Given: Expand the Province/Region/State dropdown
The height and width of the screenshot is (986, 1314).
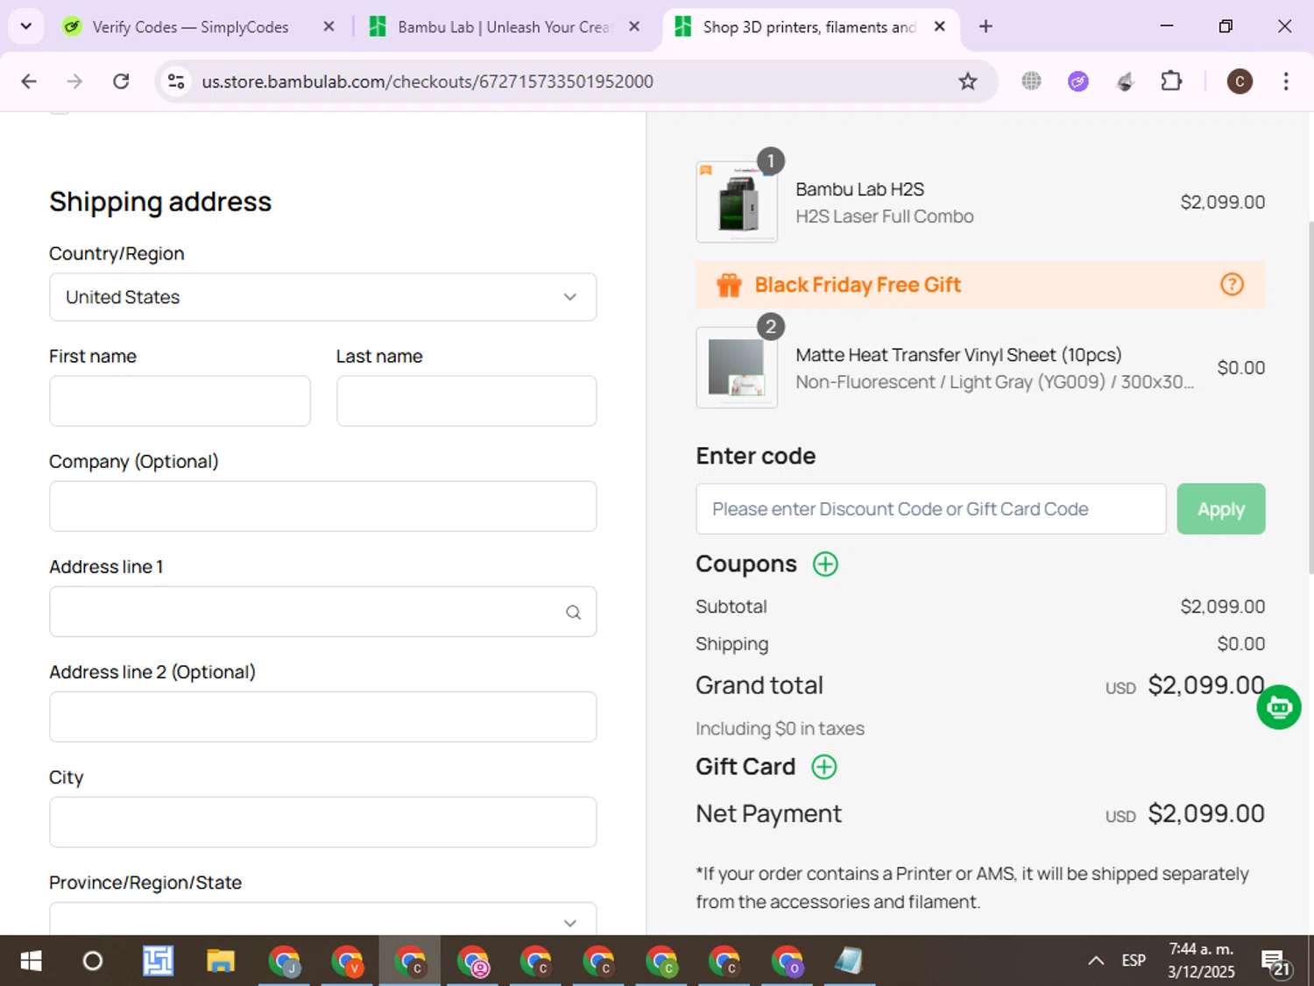Looking at the screenshot, I should [322, 919].
